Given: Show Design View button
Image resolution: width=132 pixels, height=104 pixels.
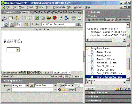Looking at the screenshot, I should pos(18,24).
